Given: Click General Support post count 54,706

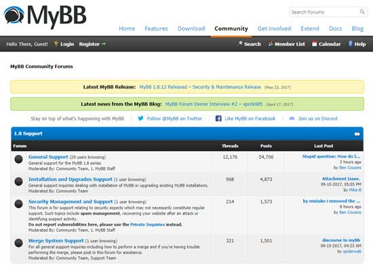Looking at the screenshot, I should tap(266, 157).
